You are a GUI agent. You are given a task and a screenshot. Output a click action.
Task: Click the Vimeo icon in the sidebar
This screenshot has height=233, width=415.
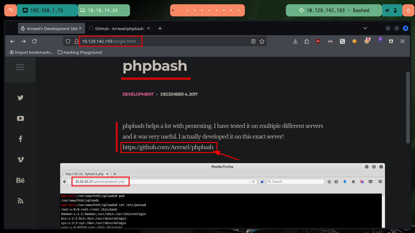coord(20,159)
